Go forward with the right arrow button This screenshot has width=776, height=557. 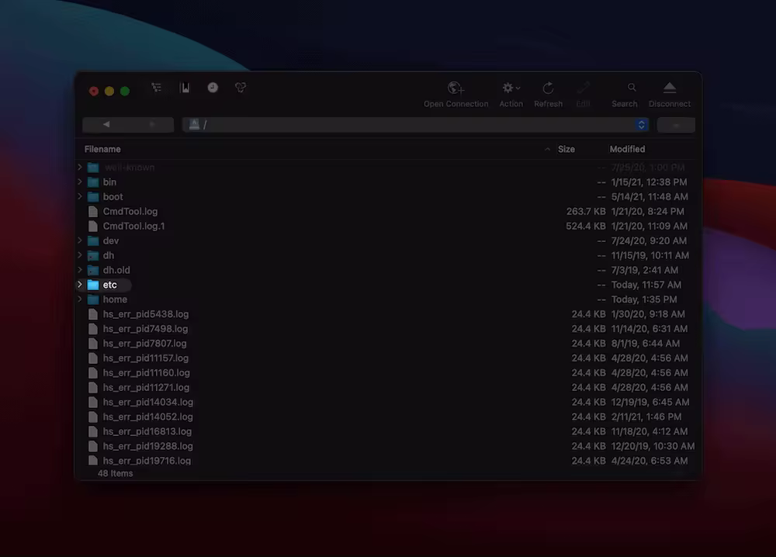151,124
